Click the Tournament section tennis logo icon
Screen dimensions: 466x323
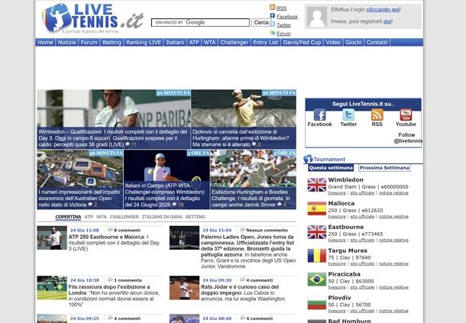pos(308,159)
